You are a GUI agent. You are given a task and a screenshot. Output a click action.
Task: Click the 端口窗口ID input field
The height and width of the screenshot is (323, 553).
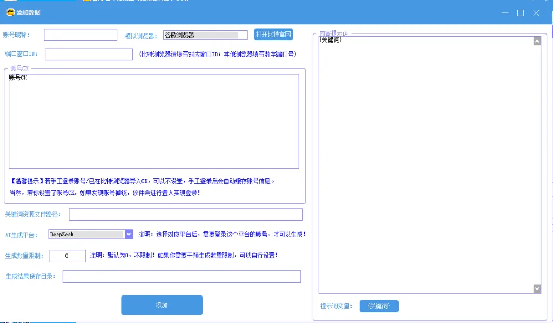(x=89, y=54)
